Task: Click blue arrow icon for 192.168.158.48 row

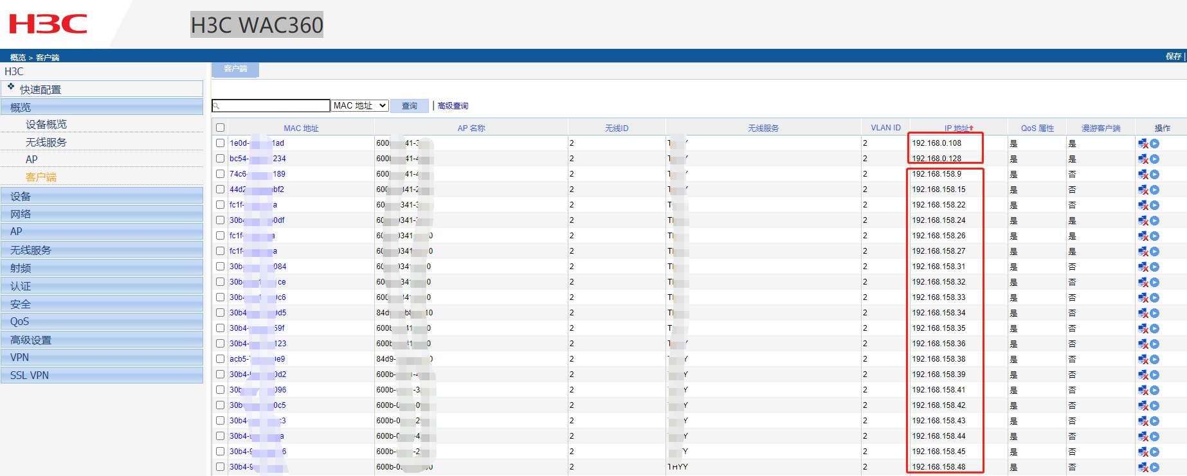Action: pos(1155,468)
